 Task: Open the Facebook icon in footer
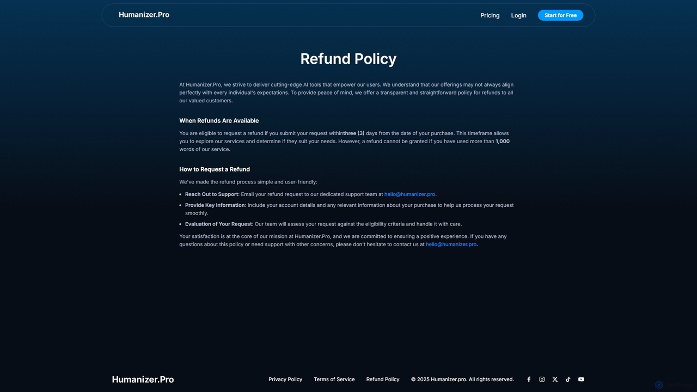point(529,379)
